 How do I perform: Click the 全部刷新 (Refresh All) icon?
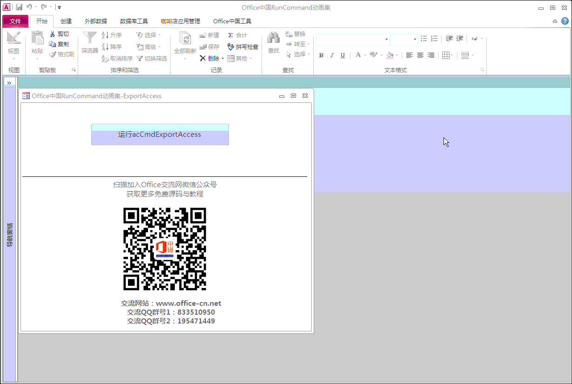point(185,38)
